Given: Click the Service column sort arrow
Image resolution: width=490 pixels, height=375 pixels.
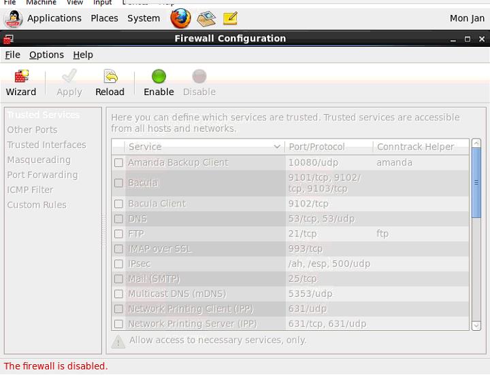Looking at the screenshot, I should click(277, 147).
